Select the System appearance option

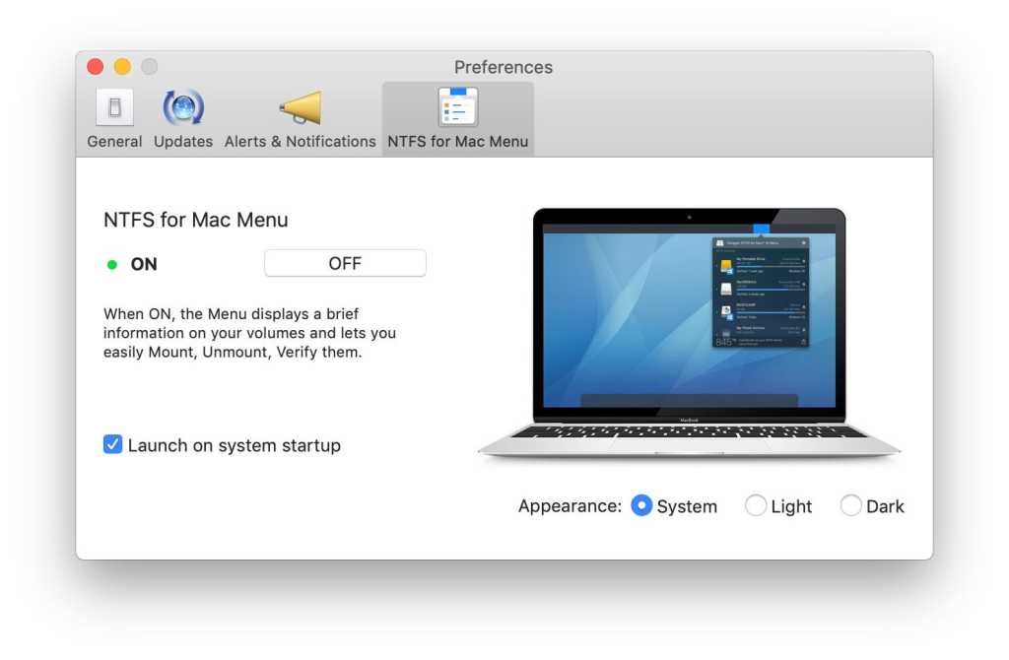coord(641,505)
